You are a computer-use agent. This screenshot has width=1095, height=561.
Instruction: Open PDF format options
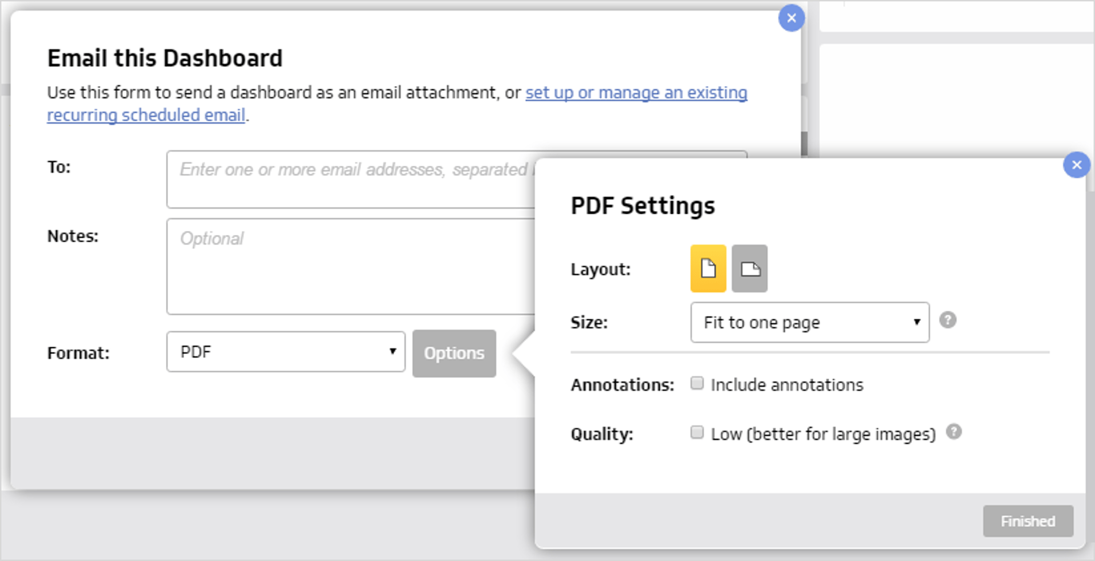(453, 353)
